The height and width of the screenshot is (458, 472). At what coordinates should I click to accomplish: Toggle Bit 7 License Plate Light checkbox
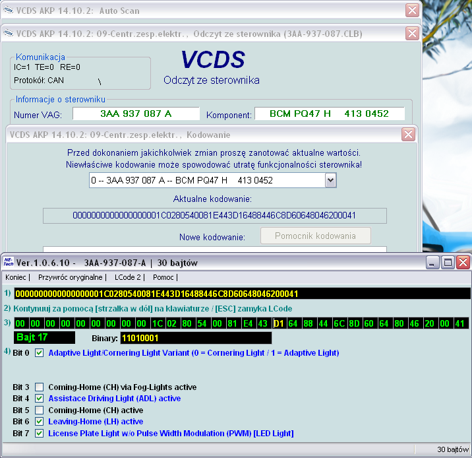39,434
